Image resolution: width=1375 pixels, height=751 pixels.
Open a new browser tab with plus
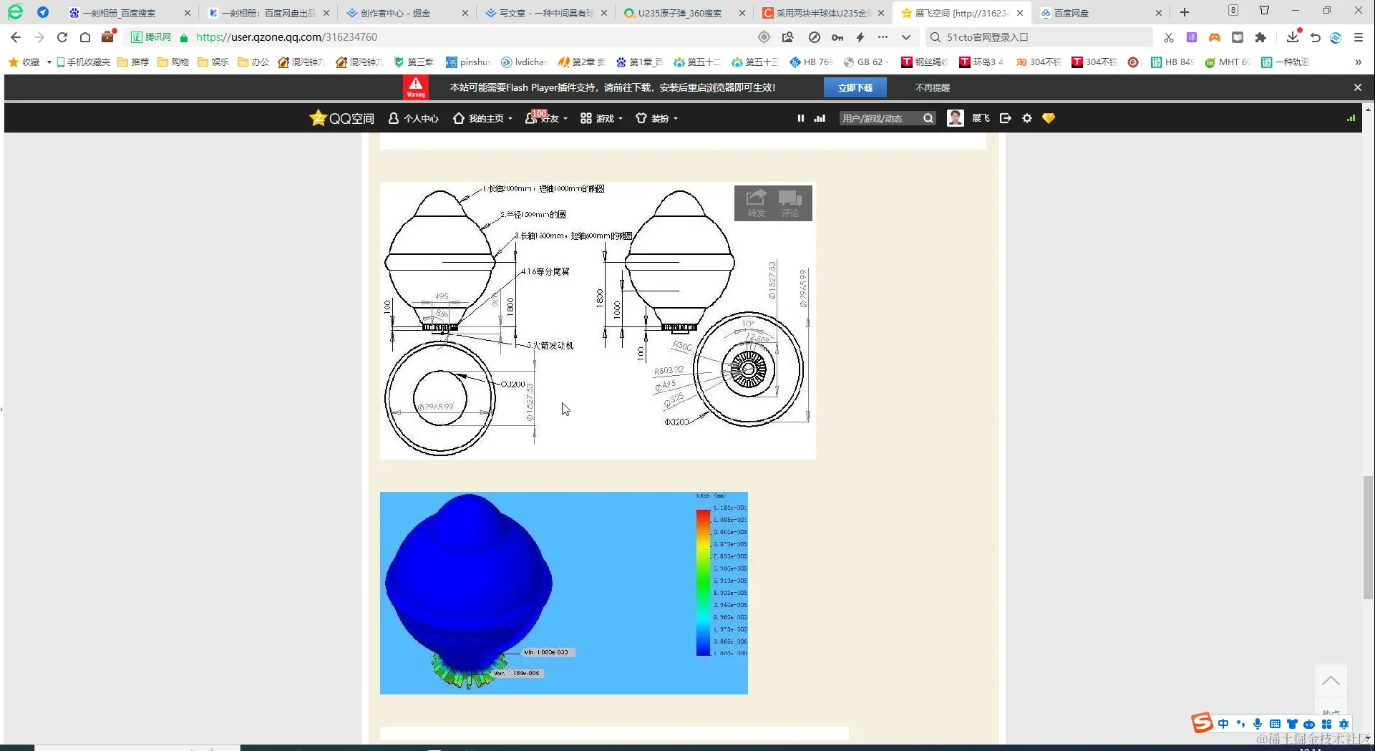point(1185,12)
